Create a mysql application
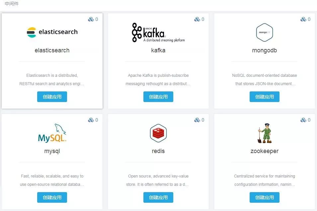 52,197
